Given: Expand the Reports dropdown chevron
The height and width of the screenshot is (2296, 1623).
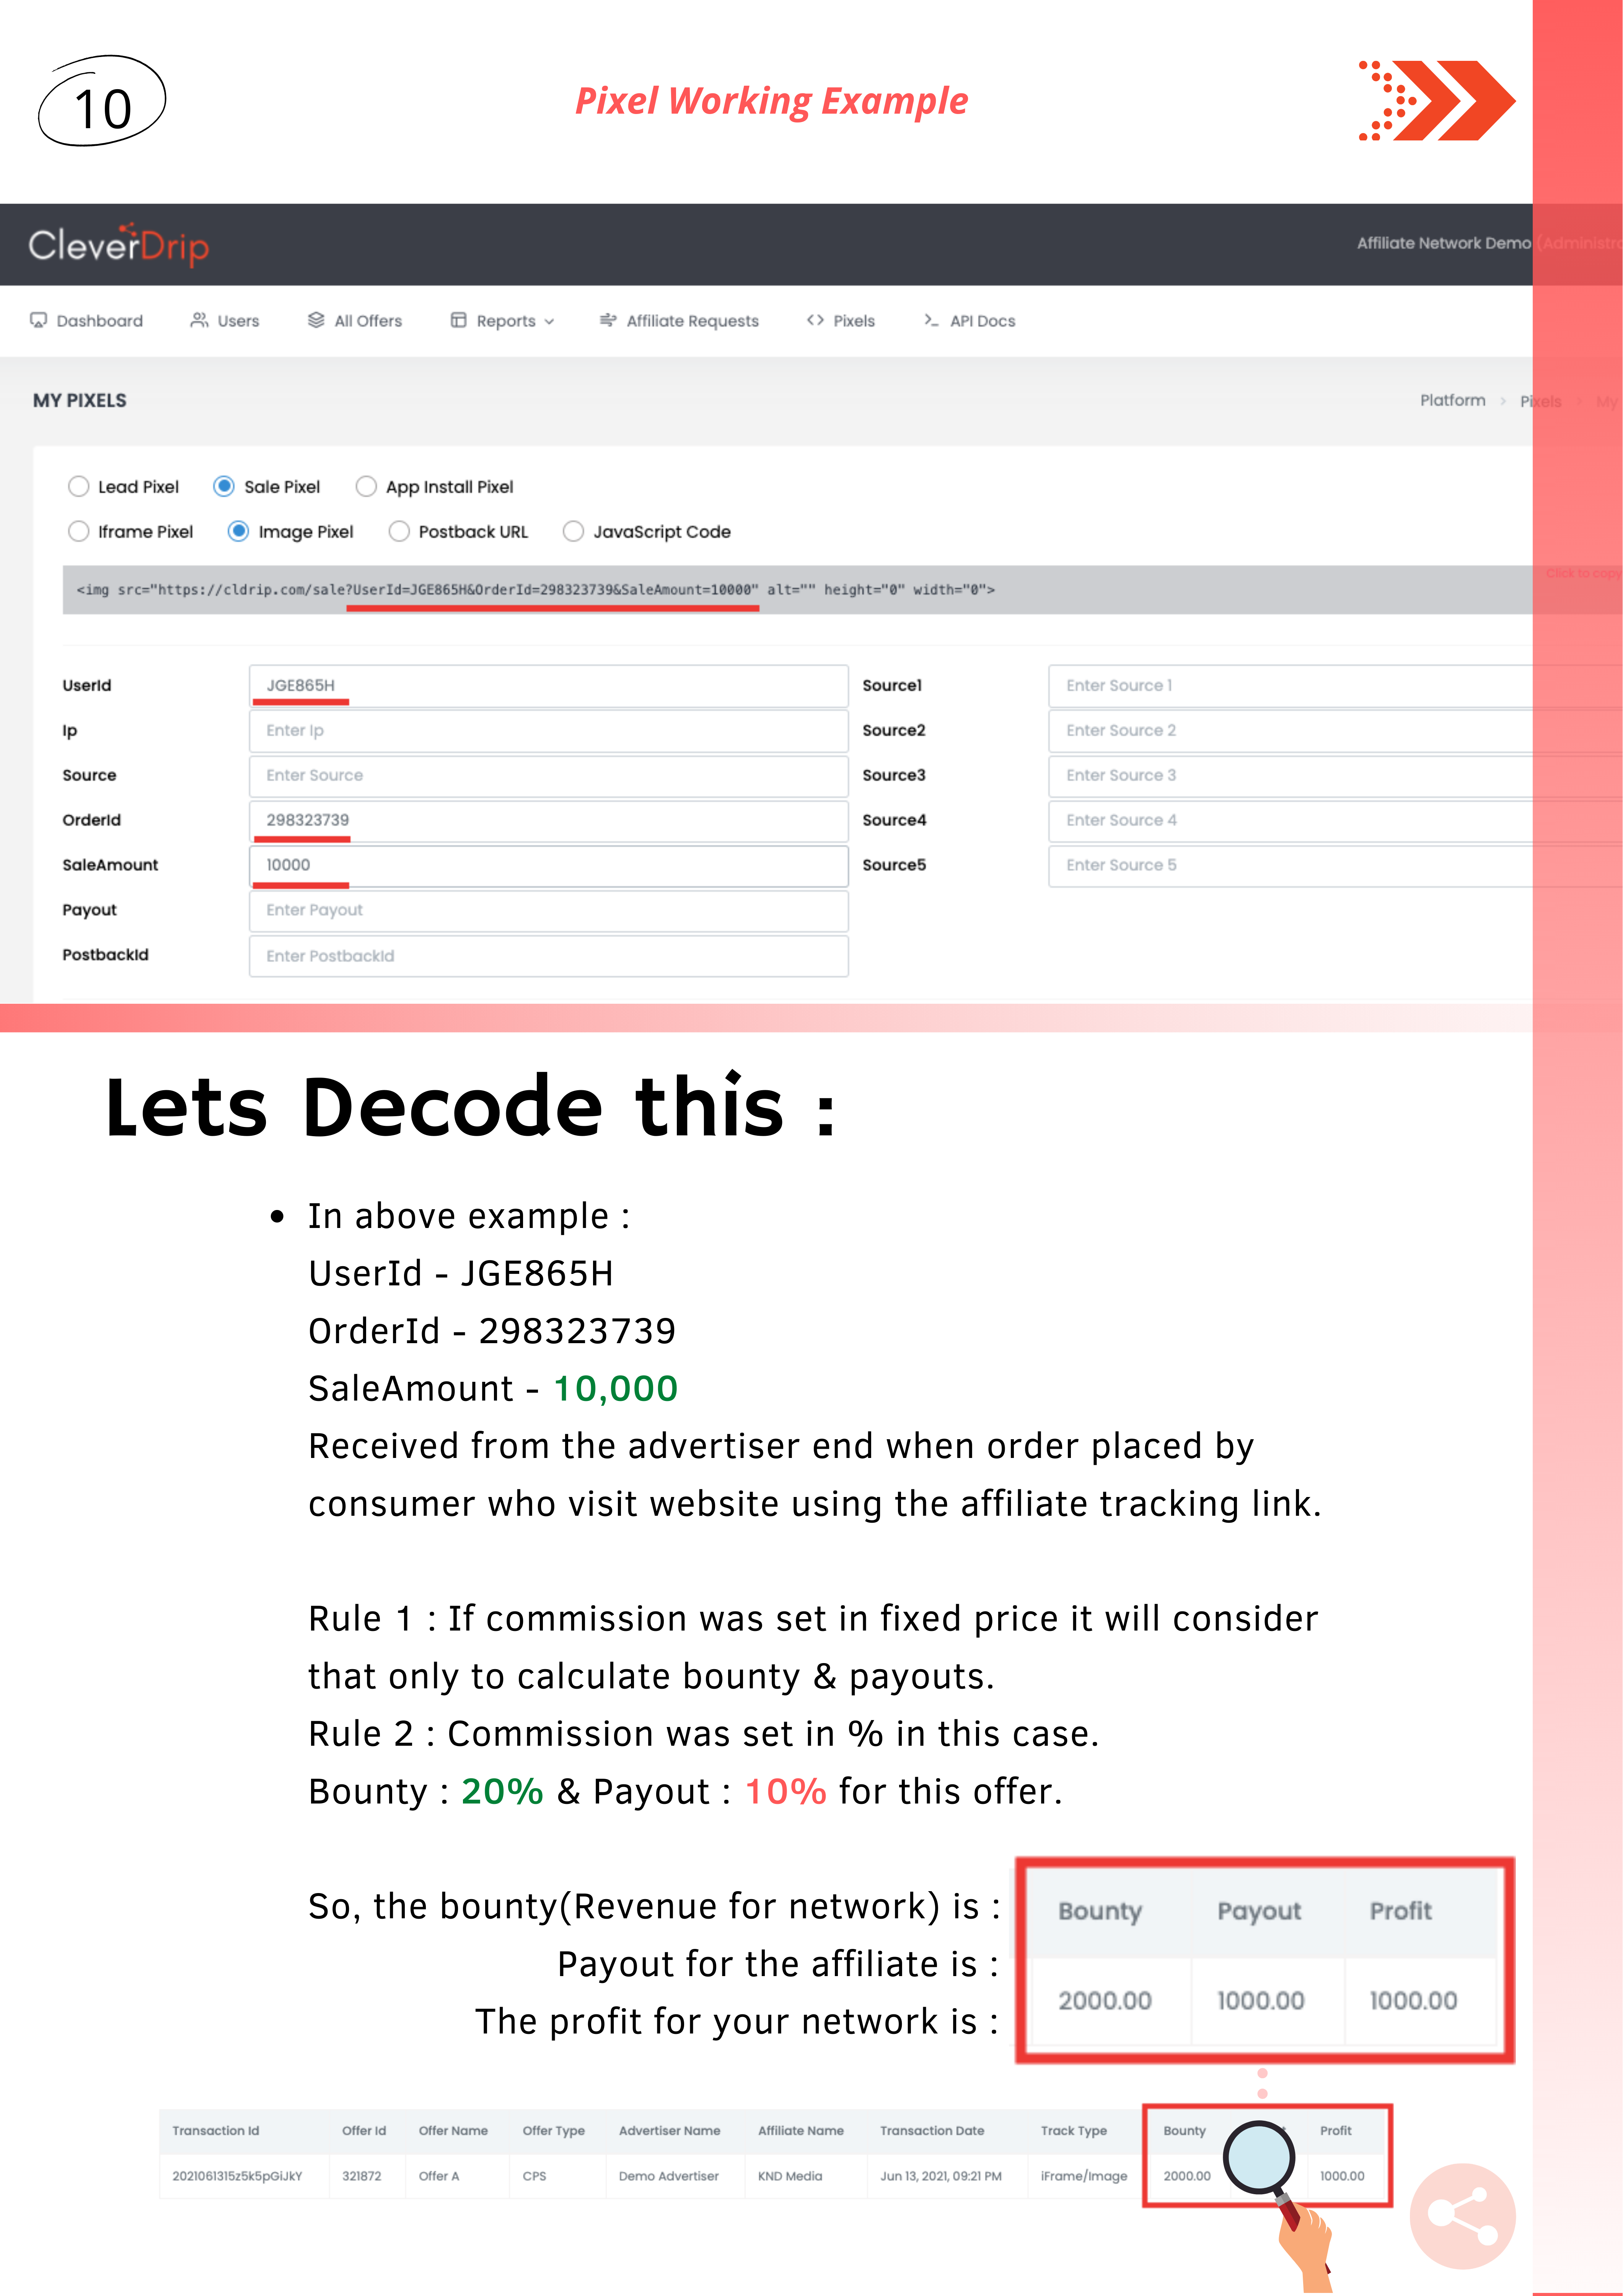Looking at the screenshot, I should (549, 322).
